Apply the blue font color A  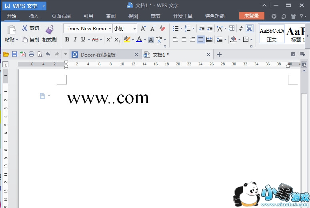139,39
